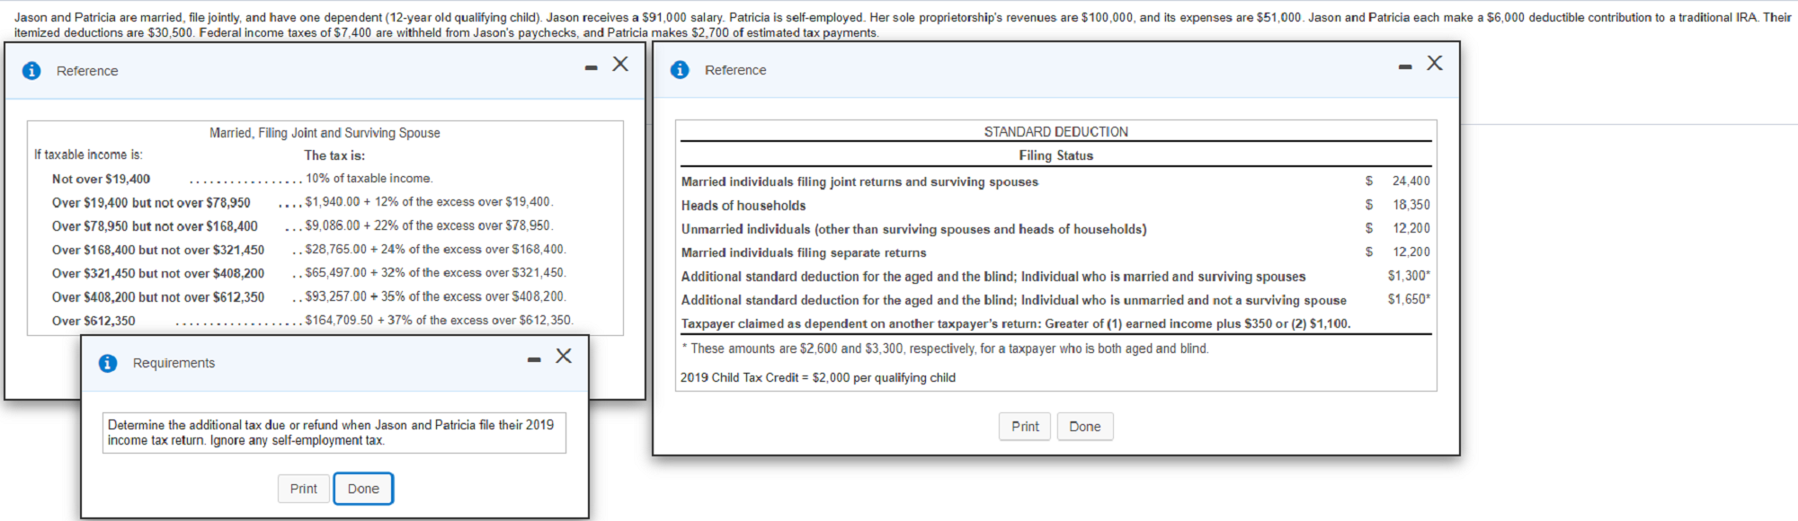Click 'If taxable income is:' column header
The width and height of the screenshot is (1798, 521).
coord(88,155)
